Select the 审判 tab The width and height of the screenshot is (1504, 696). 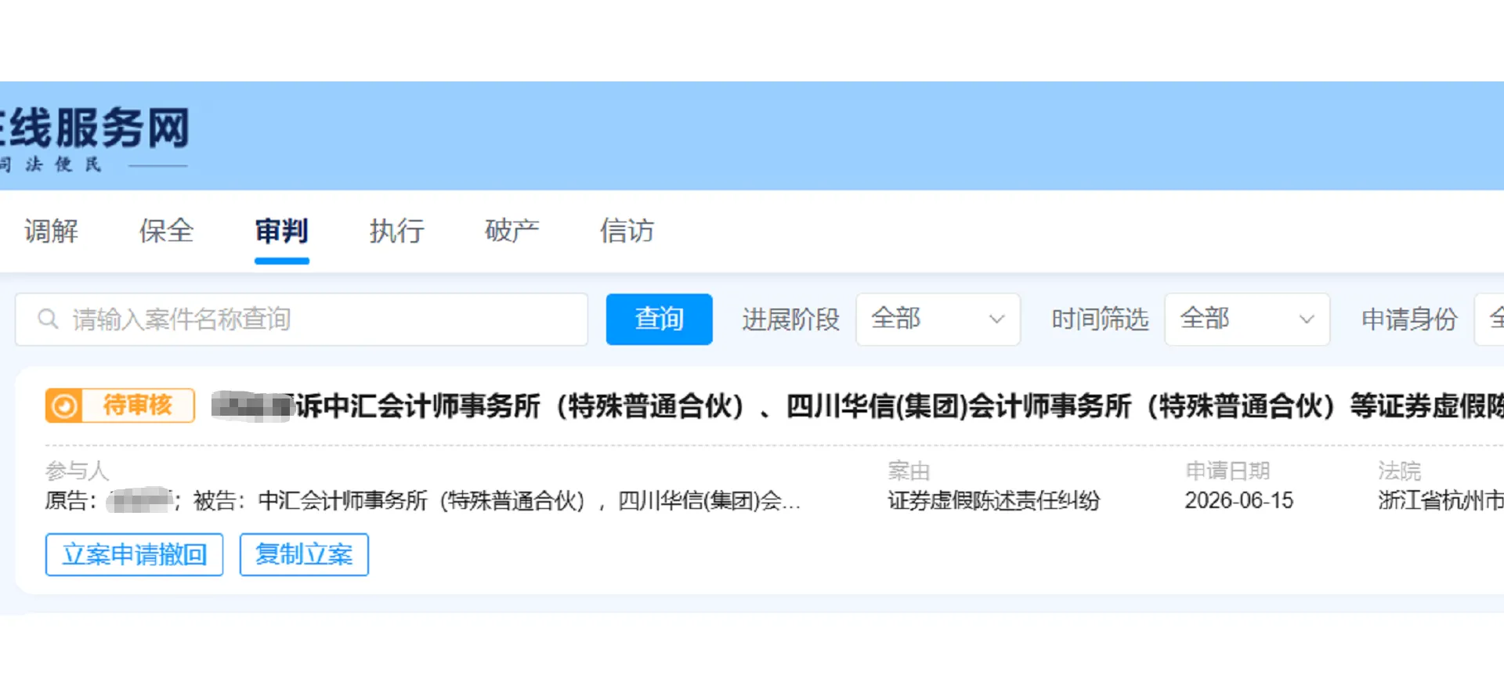[x=282, y=231]
